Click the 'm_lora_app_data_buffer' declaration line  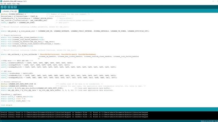[32, 88]
